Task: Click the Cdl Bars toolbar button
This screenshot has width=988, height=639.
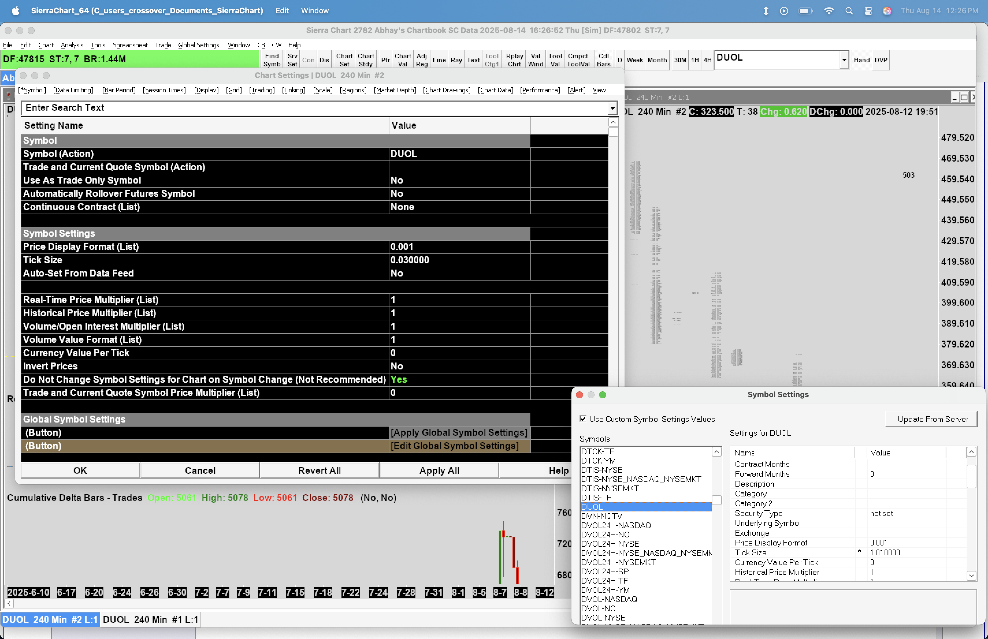Action: [x=603, y=60]
